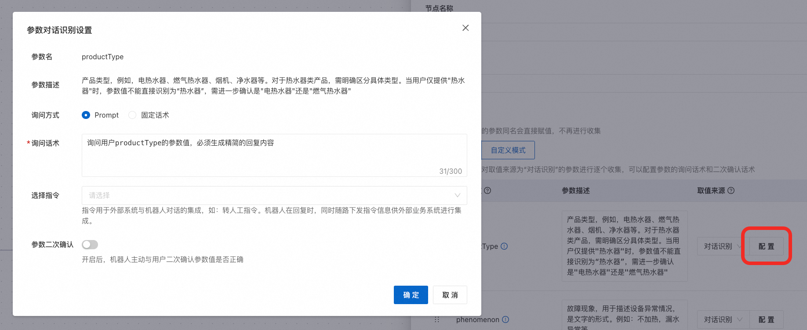This screenshot has height=330, width=807.
Task: Click the 参数描述 column header
Action: [576, 190]
